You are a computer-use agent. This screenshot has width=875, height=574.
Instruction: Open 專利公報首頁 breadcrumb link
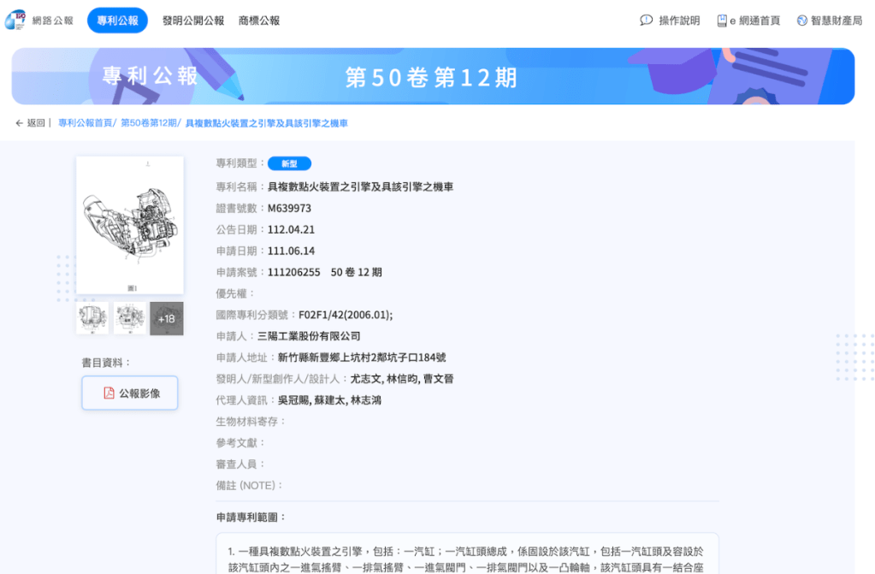click(x=85, y=123)
